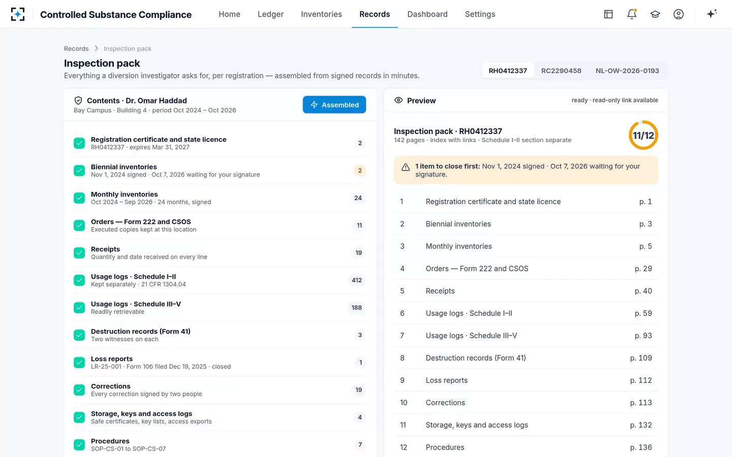This screenshot has width=732, height=457.
Task: Toggle Procedures checkbox
Action: click(79, 445)
